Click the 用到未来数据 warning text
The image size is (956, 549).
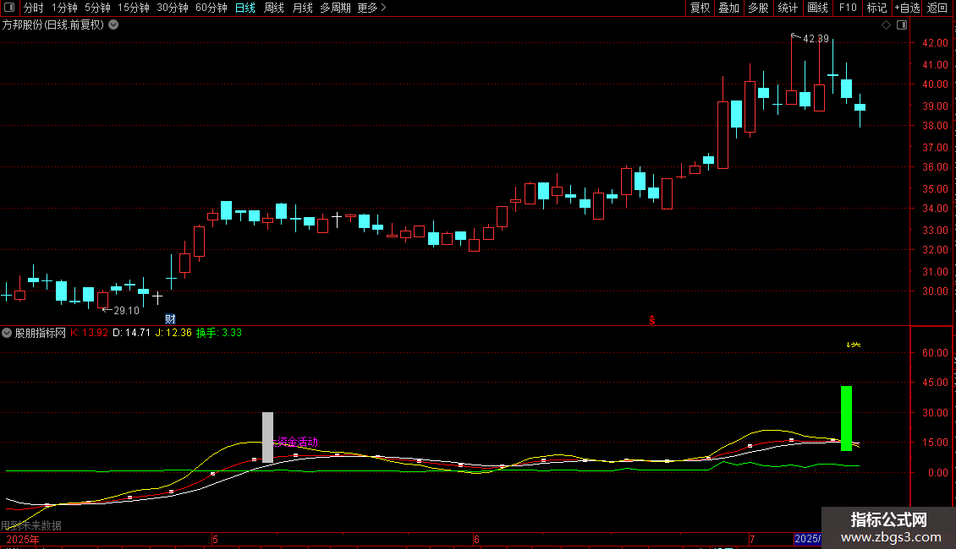31,525
